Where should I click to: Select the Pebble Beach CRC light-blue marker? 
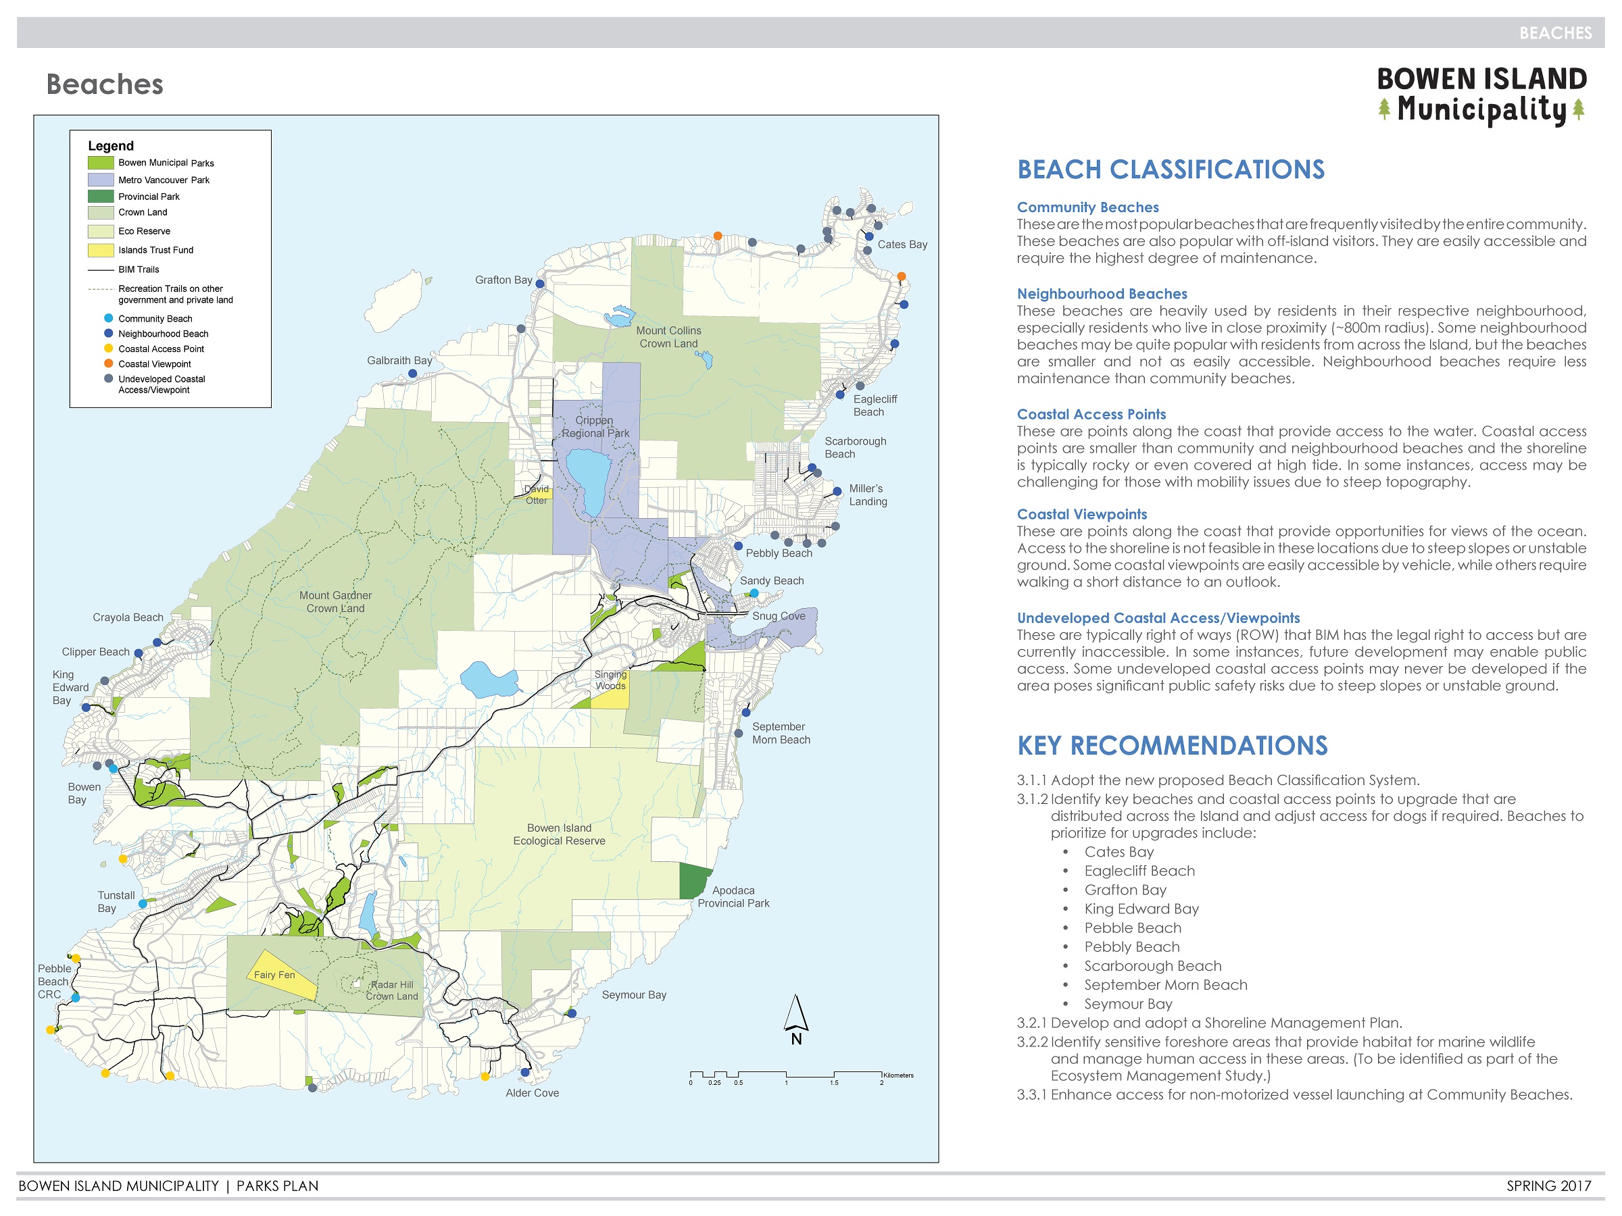point(76,998)
